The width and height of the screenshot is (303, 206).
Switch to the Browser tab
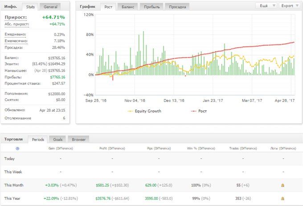(x=78, y=139)
